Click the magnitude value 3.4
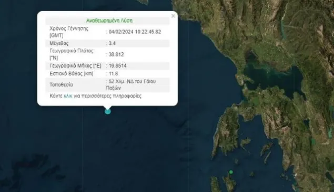Image resolution: width=334 pixels, height=192 pixels. (112, 43)
